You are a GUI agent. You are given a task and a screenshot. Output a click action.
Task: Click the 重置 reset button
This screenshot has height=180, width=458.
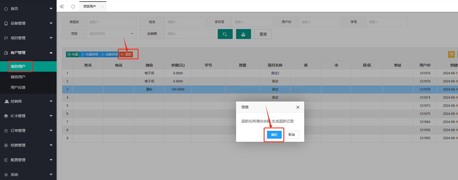point(263,34)
